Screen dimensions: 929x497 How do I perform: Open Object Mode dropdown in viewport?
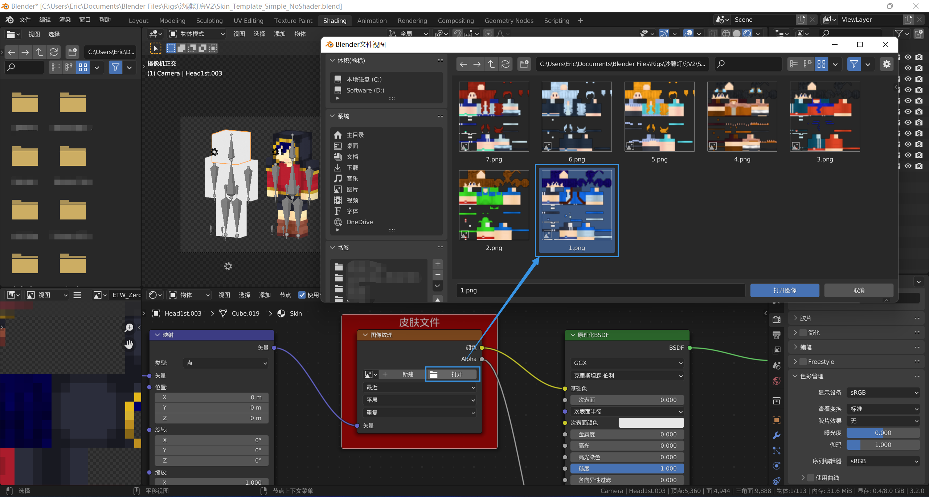point(197,34)
